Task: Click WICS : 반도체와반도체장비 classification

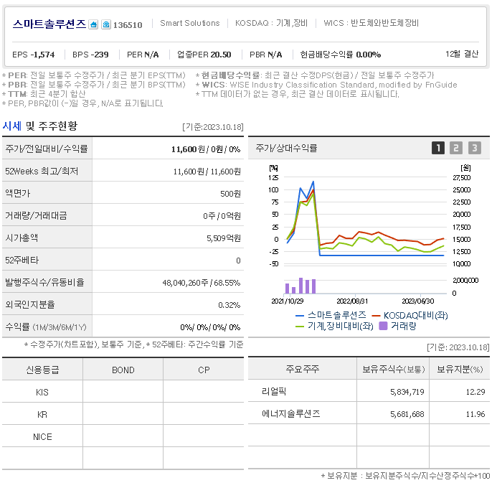Action: coord(371,23)
